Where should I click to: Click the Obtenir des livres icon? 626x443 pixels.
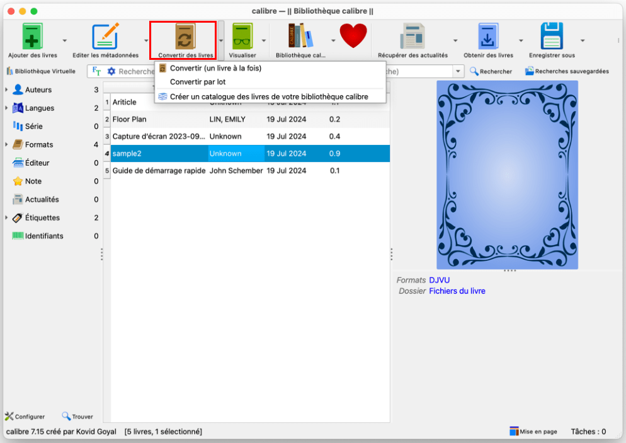pyautogui.click(x=488, y=37)
